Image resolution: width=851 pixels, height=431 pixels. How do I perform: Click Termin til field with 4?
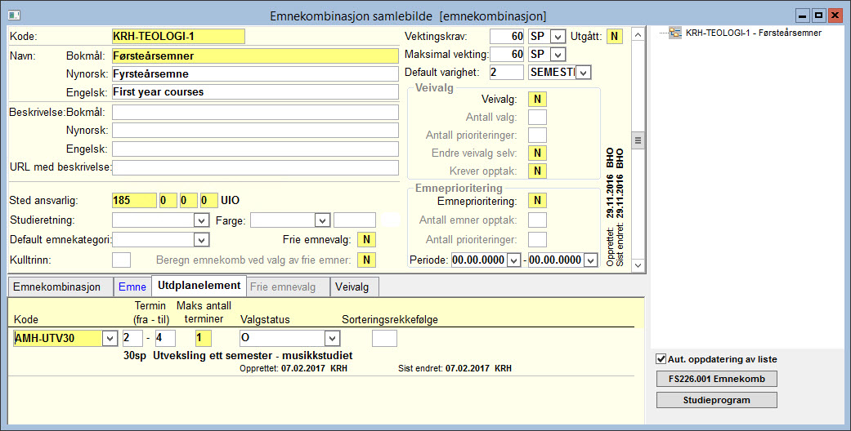165,338
